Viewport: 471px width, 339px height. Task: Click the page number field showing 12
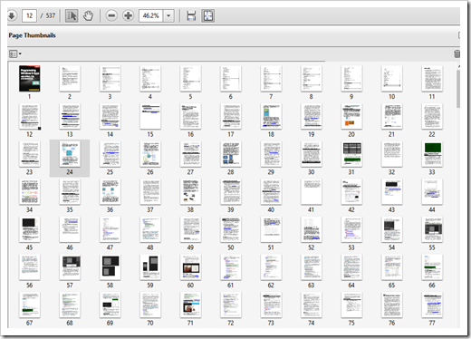(29, 15)
